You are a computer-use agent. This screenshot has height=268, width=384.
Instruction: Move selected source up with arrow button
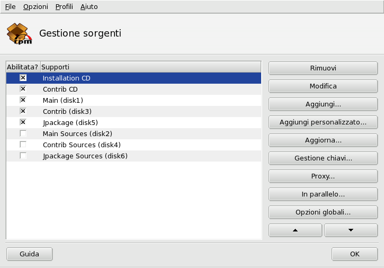pos(295,230)
